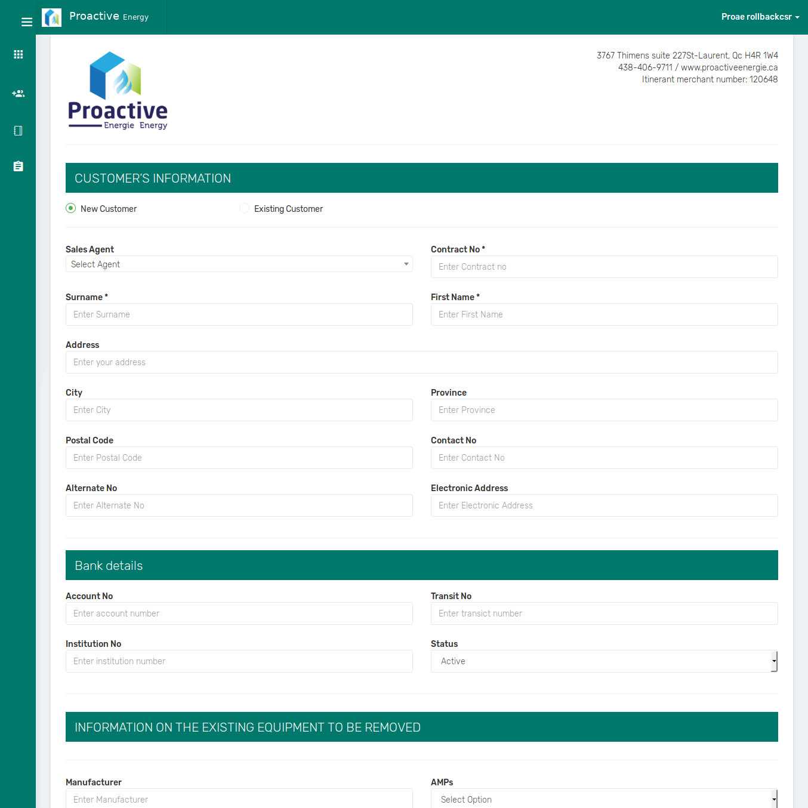Select the Existing Customer radio button
This screenshot has height=808, width=808.
pyautogui.click(x=244, y=208)
